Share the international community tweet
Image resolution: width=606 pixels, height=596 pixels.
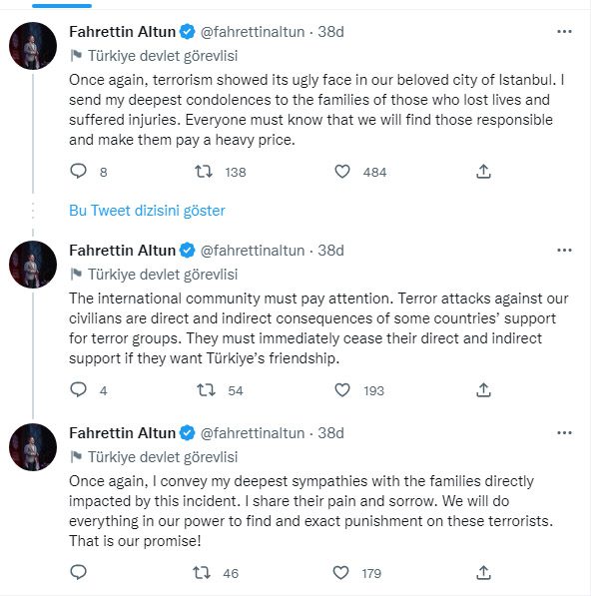[484, 390]
